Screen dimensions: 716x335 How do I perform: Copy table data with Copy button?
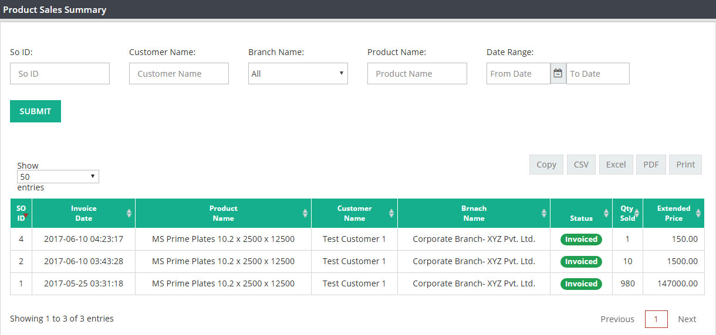546,165
